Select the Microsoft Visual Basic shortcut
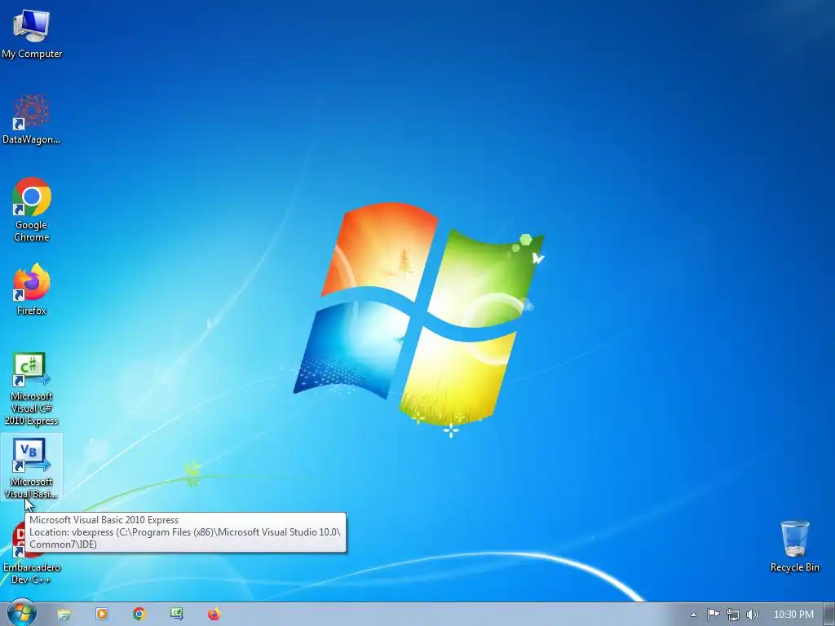Screen dimensions: 835x626 click(32, 467)
